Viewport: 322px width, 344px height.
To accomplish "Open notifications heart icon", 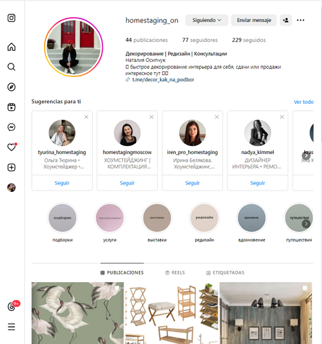I will pos(12,147).
